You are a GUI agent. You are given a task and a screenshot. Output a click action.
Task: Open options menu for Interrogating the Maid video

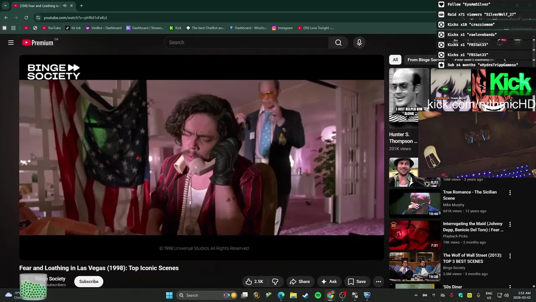coord(510,224)
